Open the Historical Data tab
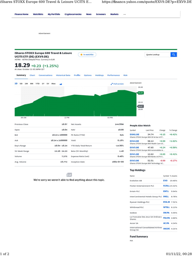192x256 pixels. [x=63, y=75]
